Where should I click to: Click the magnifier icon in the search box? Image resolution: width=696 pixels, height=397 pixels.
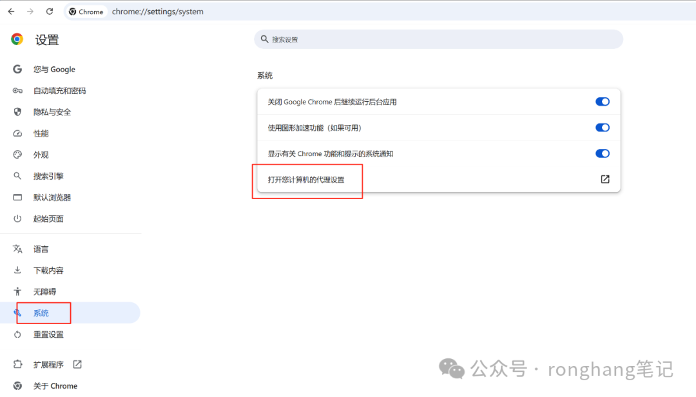(265, 39)
